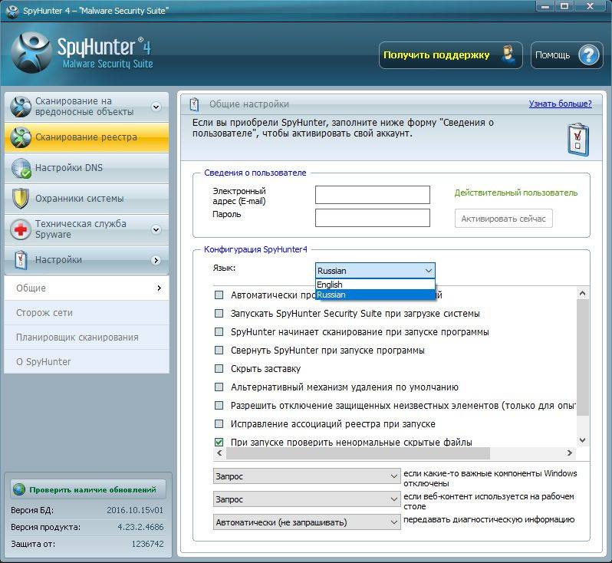Open the Общие settings page
Viewport: 612px width, 563px height.
(x=87, y=288)
